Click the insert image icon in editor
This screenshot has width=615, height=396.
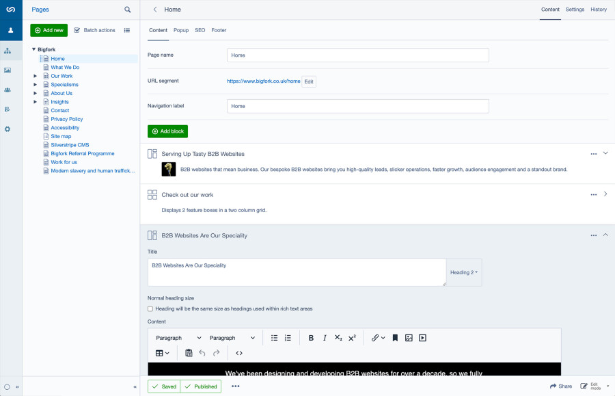point(409,338)
